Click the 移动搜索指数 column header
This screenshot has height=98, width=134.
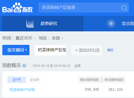[x=114, y=80]
